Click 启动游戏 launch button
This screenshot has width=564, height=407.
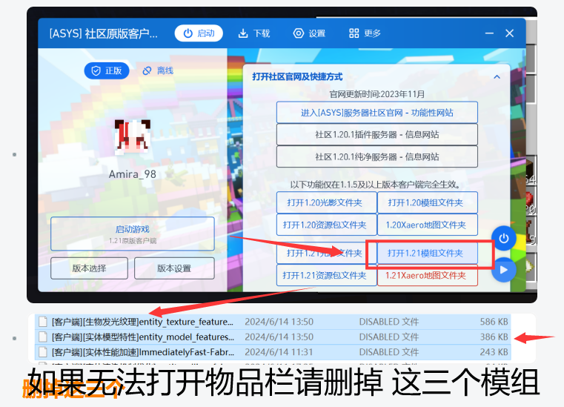click(133, 234)
